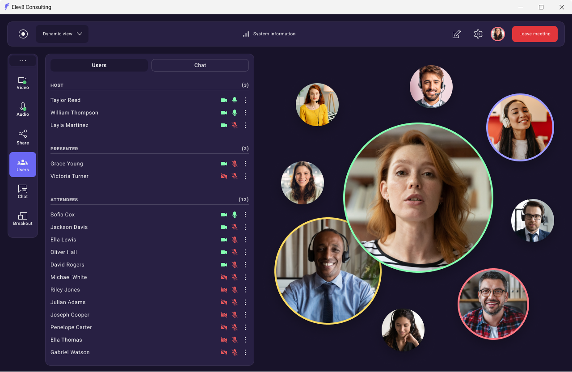Open settings gear icon
Image resolution: width=572 pixels, height=372 pixels.
coord(478,34)
